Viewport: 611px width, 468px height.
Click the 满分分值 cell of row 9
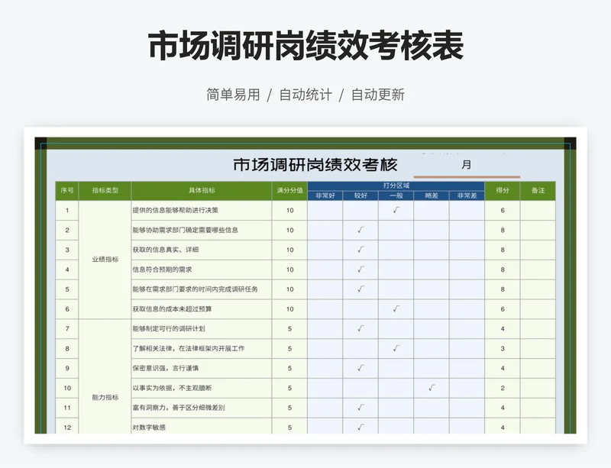pyautogui.click(x=289, y=368)
